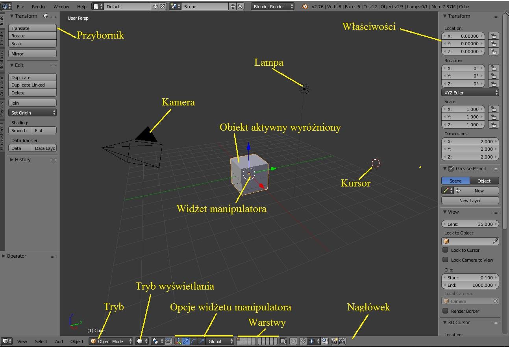Open the Global orientation dropdown
The height and width of the screenshot is (347, 509).
click(220, 341)
